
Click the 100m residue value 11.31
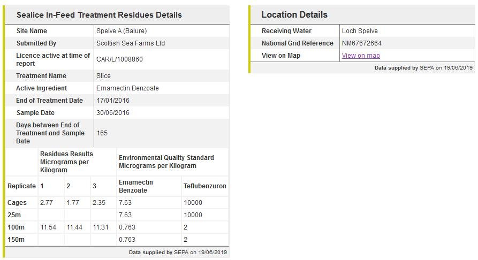[101, 227]
